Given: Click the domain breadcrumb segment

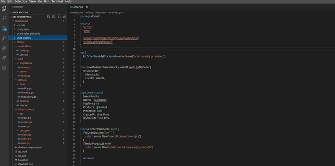Looking at the screenshot, I should point(100,13).
